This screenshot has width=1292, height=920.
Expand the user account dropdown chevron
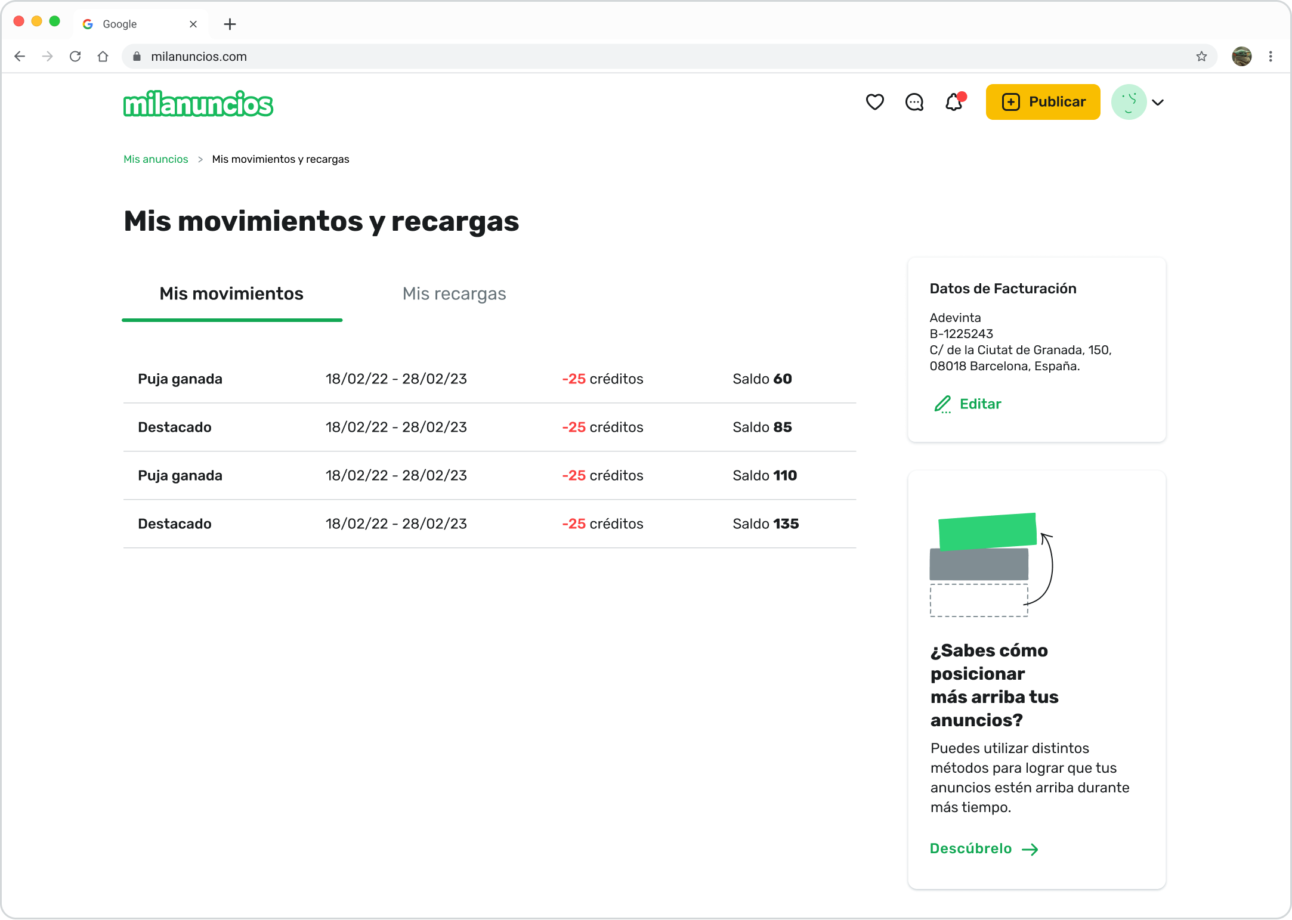1158,103
